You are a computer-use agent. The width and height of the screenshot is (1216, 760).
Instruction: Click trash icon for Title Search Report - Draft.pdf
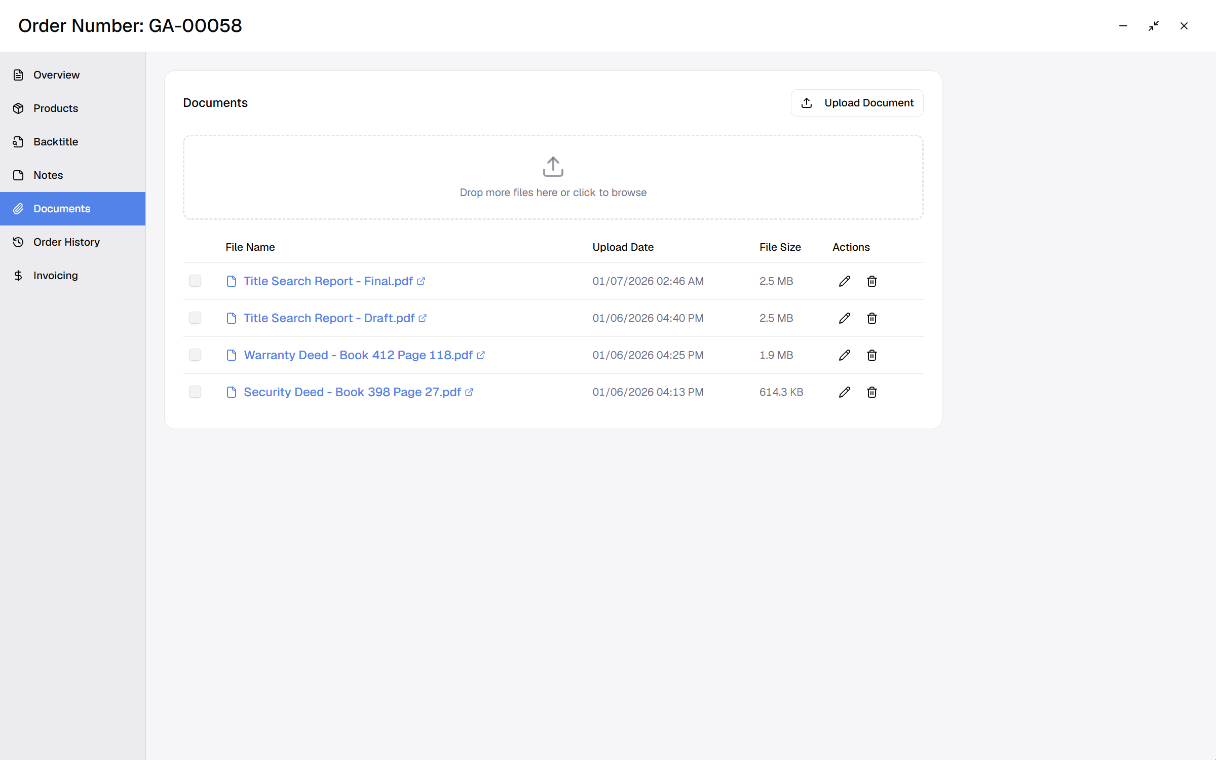coord(871,318)
